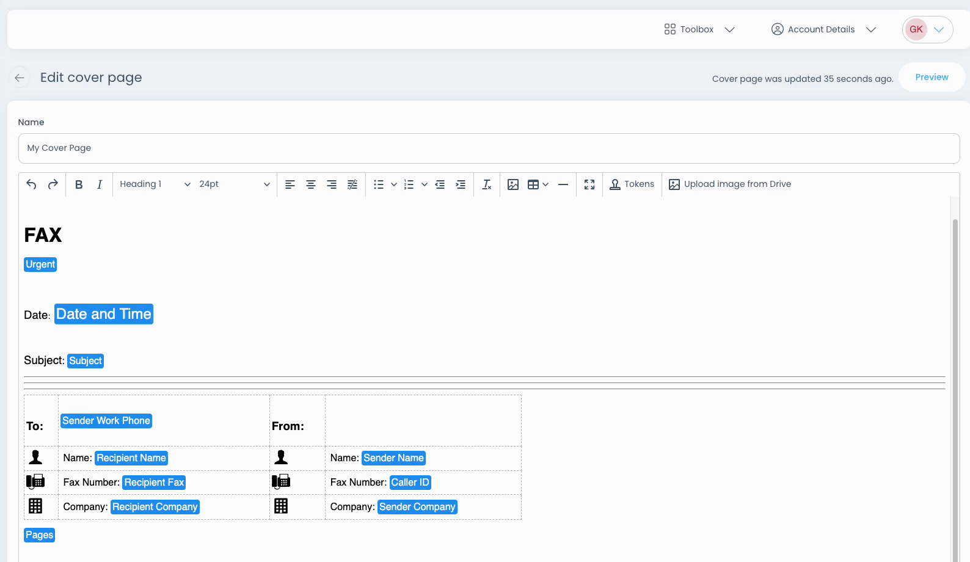Click Upload image from Drive

click(x=730, y=184)
